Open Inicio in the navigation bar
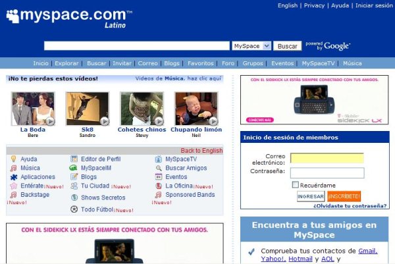Viewport: 395px width, 264px height. pyautogui.click(x=41, y=63)
